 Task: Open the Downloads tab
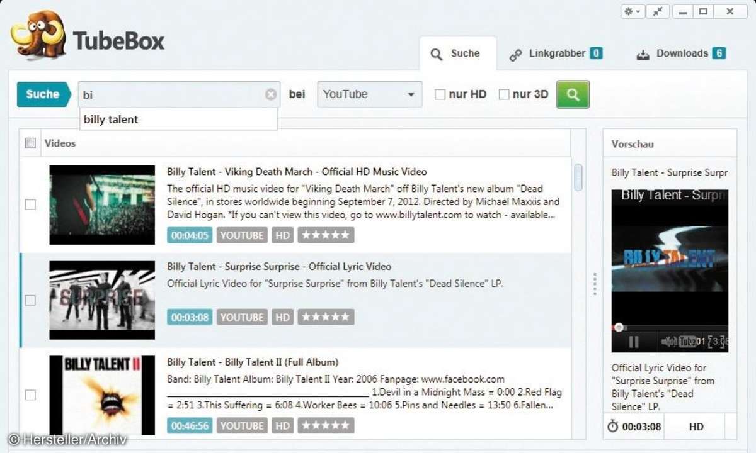pyautogui.click(x=680, y=54)
